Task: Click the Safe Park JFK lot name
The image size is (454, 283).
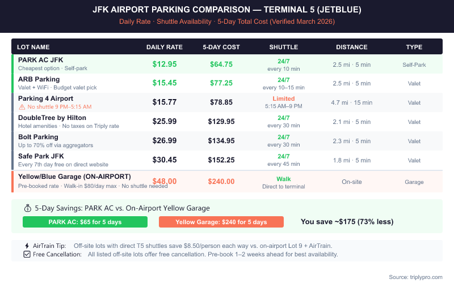Action: click(x=41, y=156)
